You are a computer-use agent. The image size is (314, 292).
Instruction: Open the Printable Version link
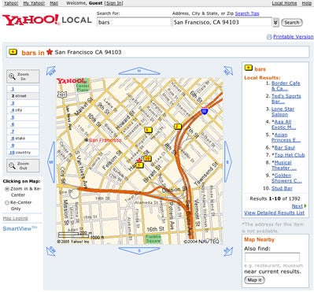tap(293, 37)
